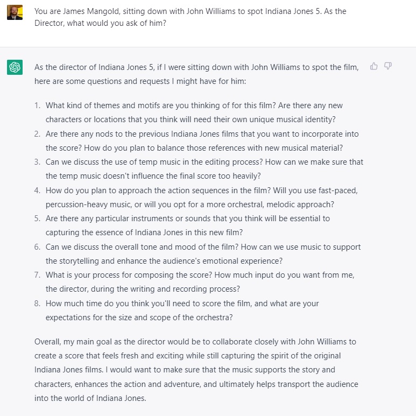
Task: Click the green ChatGPT logo icon
Action: coord(15,67)
